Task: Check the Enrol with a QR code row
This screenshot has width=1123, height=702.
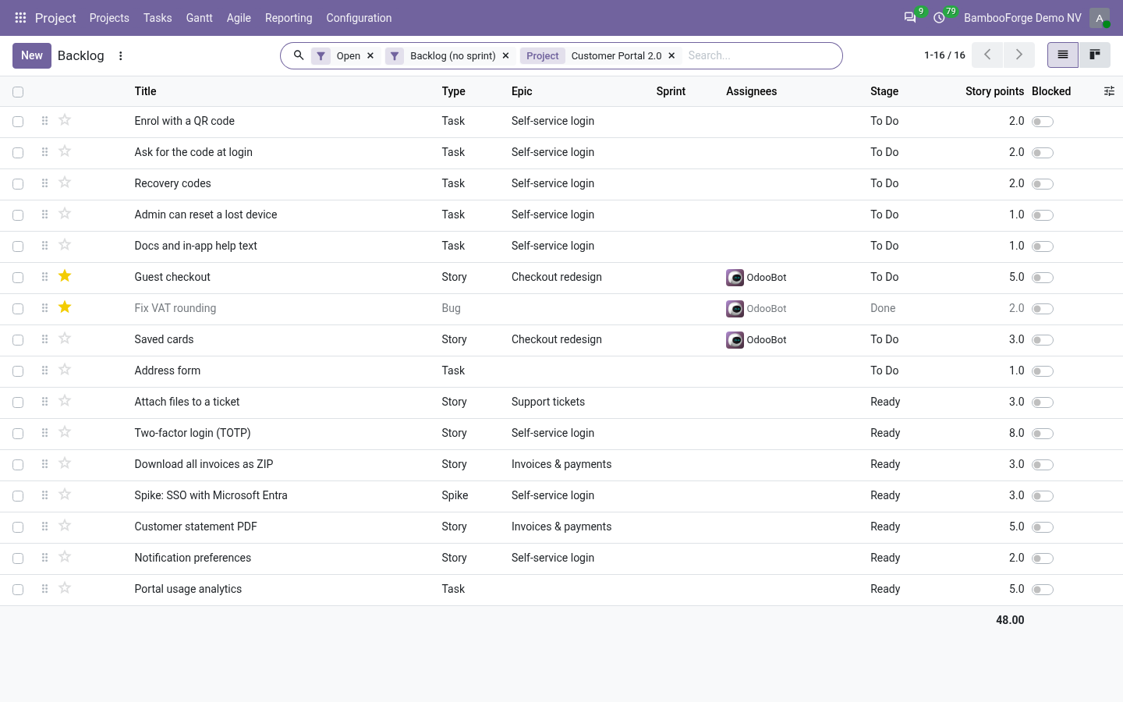Action: (18, 122)
